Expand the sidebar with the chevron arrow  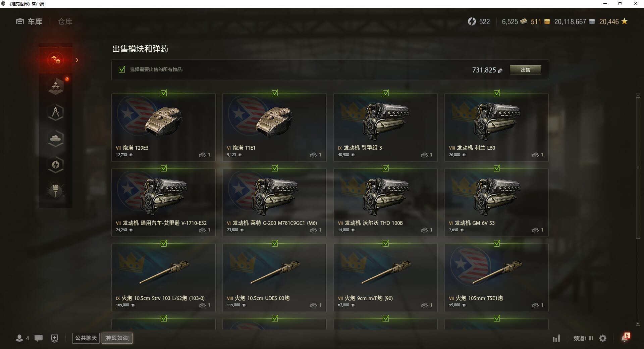tap(77, 60)
